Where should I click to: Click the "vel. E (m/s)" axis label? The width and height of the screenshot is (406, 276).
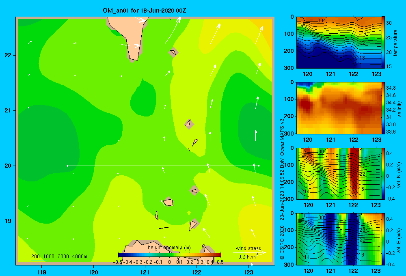[x=399, y=240]
